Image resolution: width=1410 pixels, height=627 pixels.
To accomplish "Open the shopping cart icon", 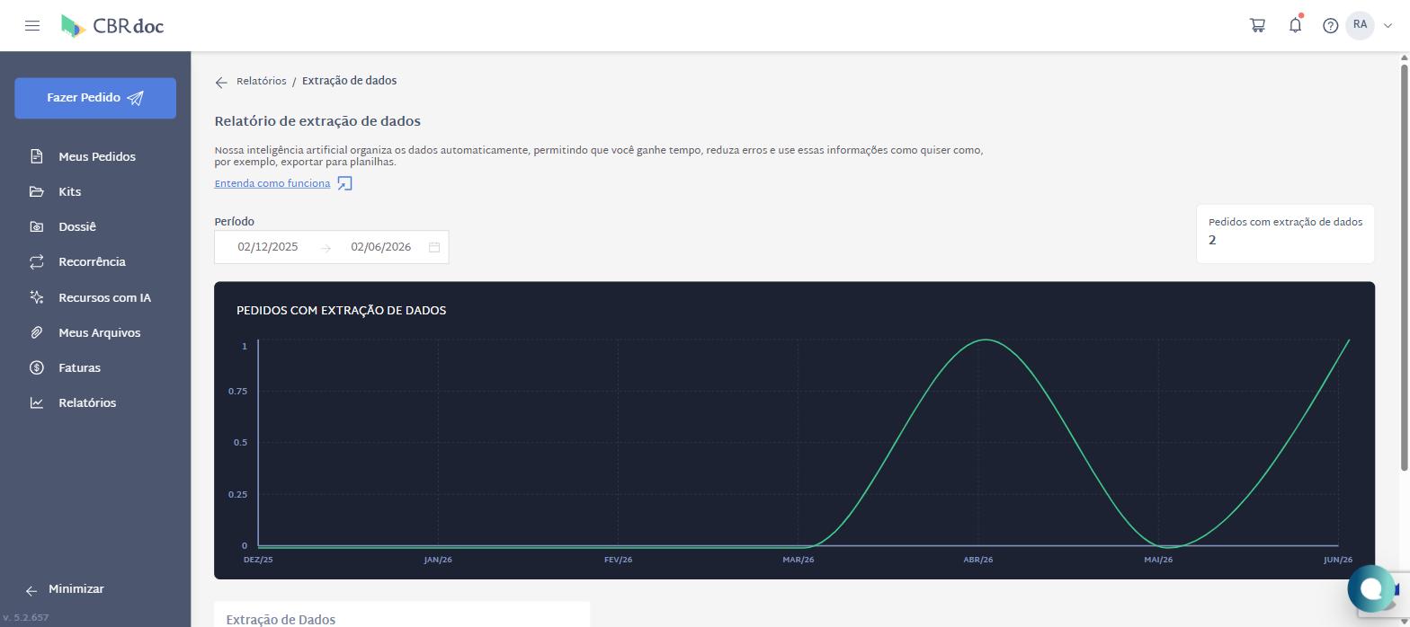I will 1257,25.
